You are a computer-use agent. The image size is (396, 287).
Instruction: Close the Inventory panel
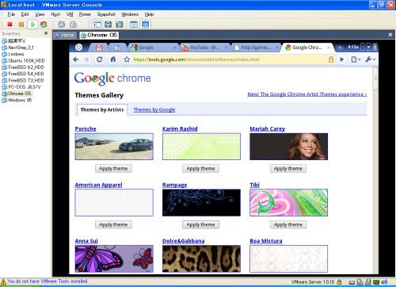(x=46, y=33)
